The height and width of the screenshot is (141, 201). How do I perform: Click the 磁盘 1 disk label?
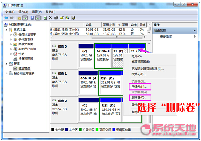62,74
